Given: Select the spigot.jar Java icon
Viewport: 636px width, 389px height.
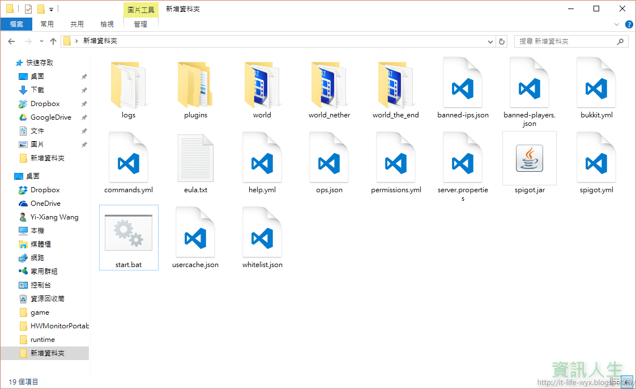Looking at the screenshot, I should [530, 158].
